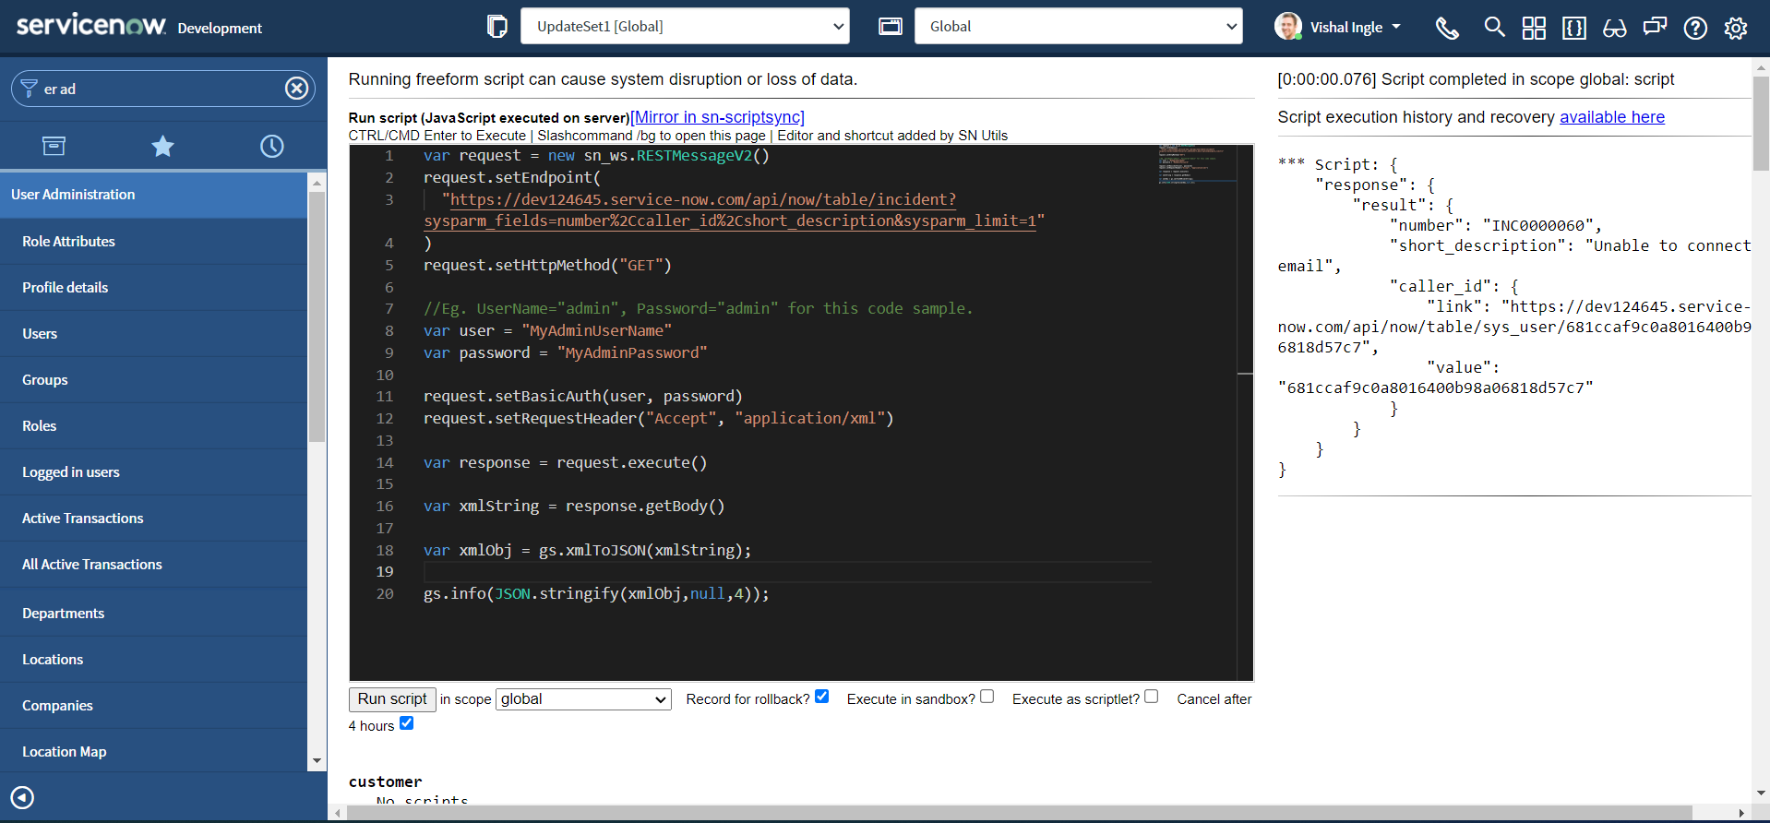The height and width of the screenshot is (823, 1770).
Task: Click line 19 in the code editor
Action: tap(787, 572)
